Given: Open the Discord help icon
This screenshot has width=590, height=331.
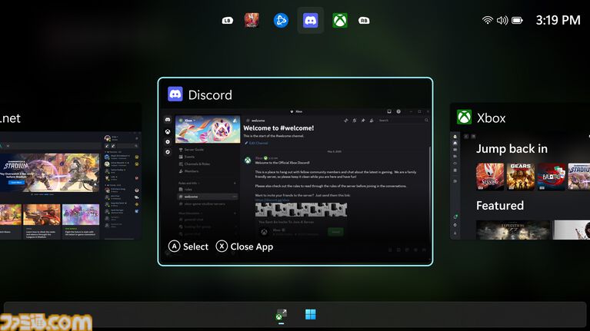Looking at the screenshot, I should click(398, 111).
